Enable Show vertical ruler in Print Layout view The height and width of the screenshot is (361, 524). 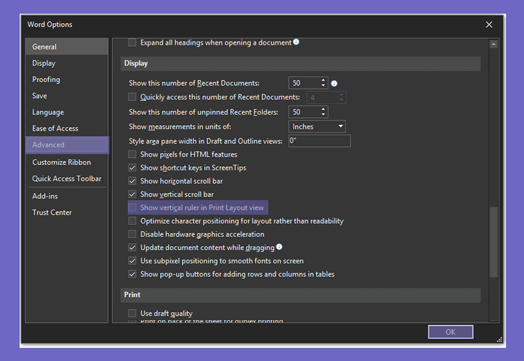(132, 207)
